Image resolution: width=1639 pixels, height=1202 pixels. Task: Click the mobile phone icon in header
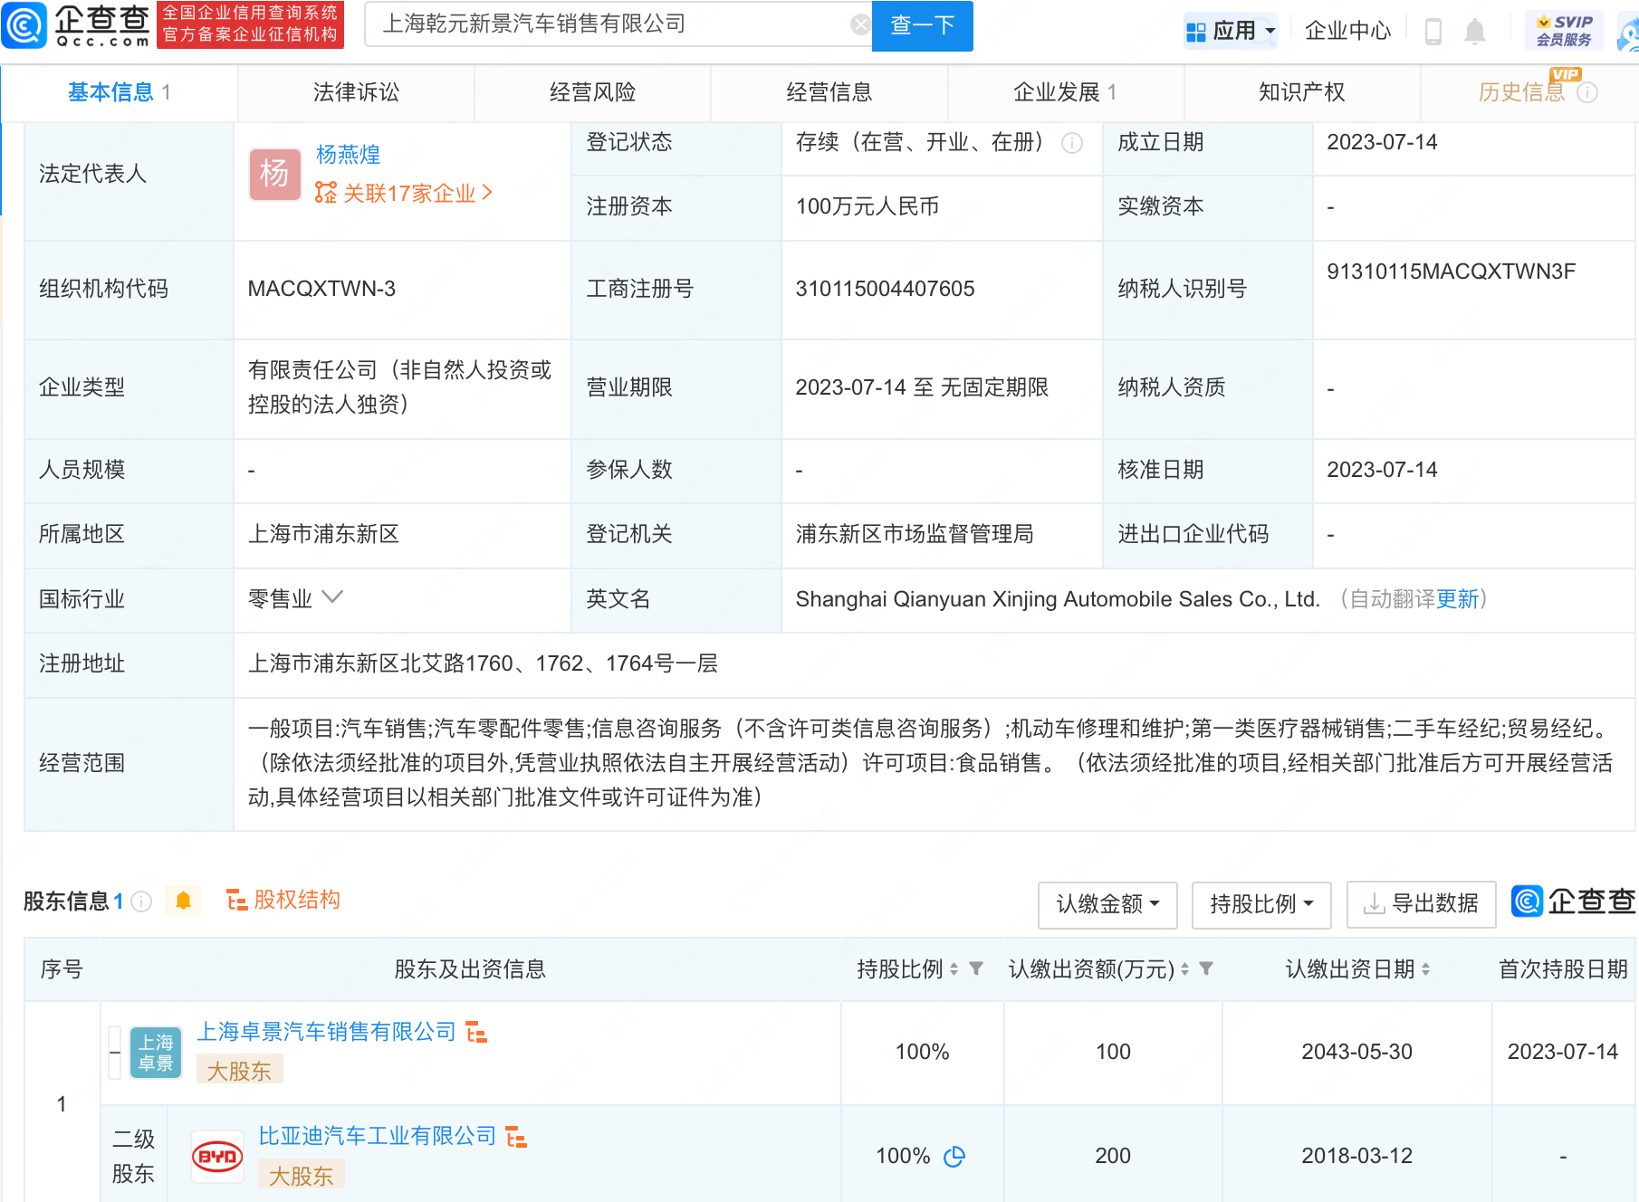[1433, 32]
